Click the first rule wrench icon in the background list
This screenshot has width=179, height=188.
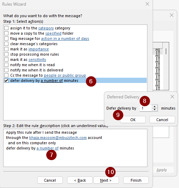[x=158, y=51]
